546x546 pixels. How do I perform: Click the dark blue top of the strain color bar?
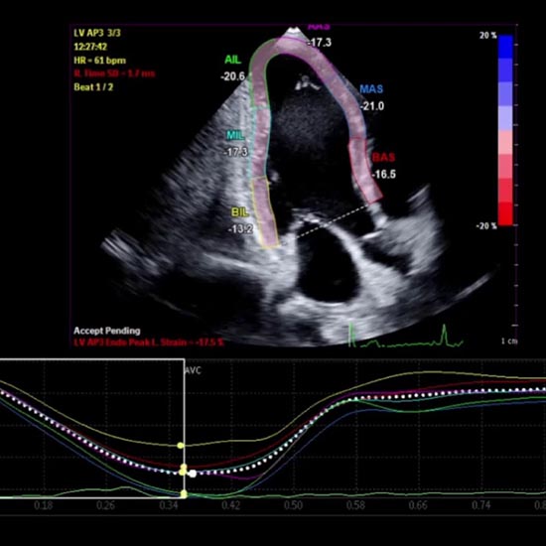pos(505,47)
